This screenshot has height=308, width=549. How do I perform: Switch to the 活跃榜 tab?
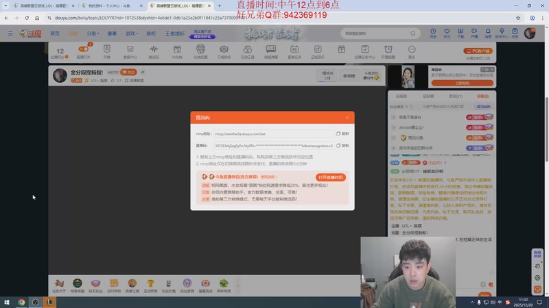coord(428,96)
